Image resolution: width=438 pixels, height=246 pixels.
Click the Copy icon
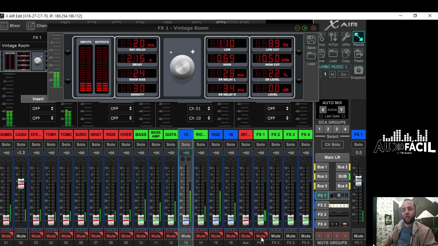point(346,54)
